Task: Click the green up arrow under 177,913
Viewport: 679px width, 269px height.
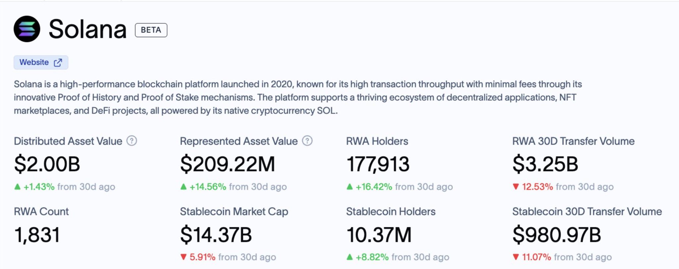Action: coord(349,187)
